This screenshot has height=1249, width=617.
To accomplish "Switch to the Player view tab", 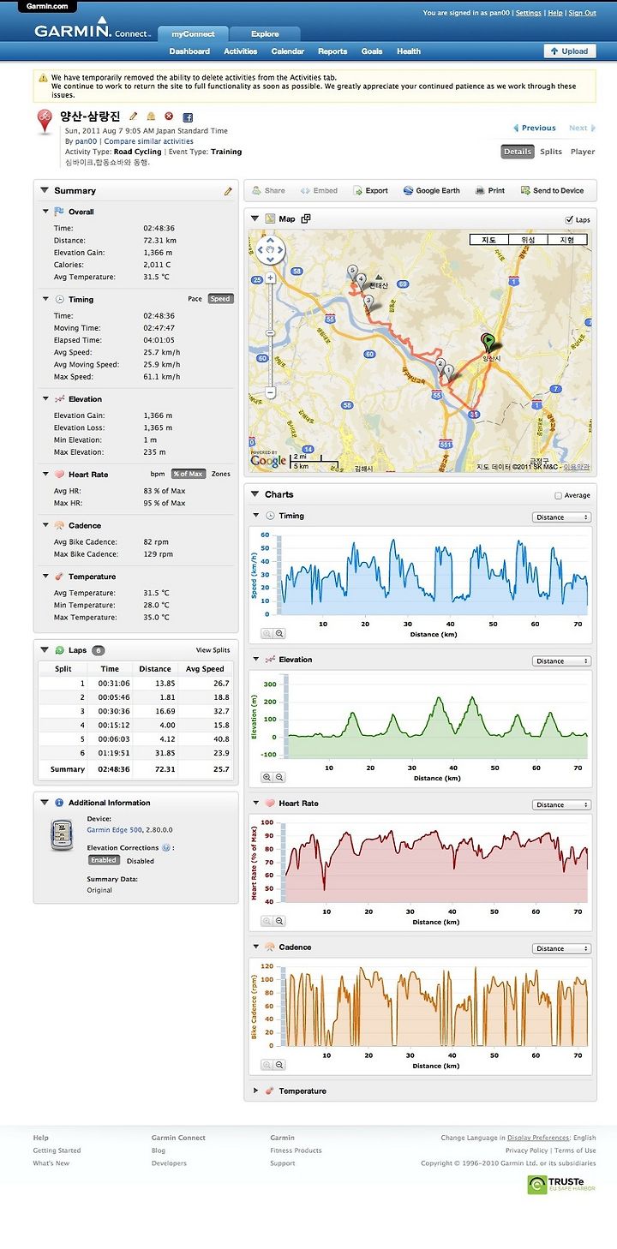I will pos(583,152).
